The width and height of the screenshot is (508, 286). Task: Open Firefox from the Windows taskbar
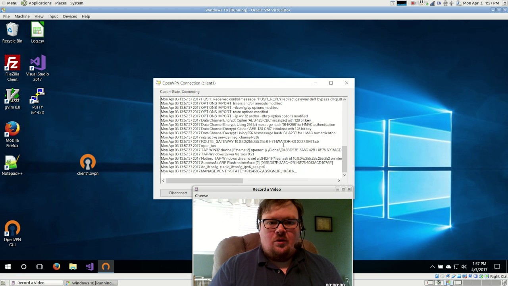tap(56, 267)
